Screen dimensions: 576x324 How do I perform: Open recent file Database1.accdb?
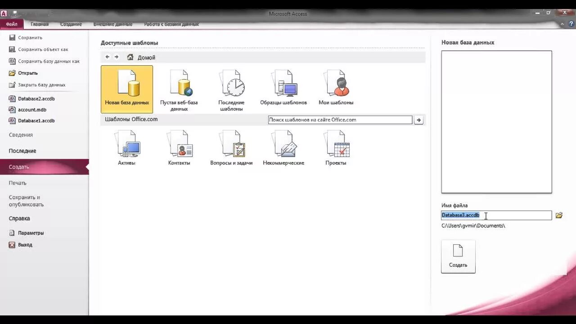point(32,121)
